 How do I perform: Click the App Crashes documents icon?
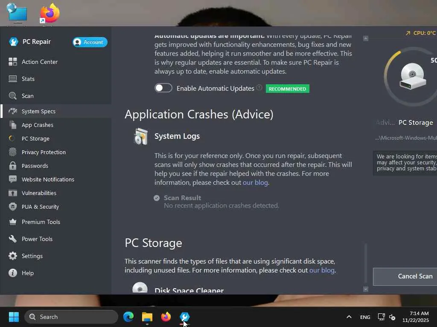pyautogui.click(x=12, y=125)
